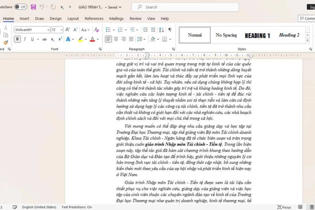Apply superscript formatting
This screenshot has height=210, width=315.
tap(60, 39)
